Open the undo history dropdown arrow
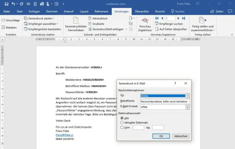The image size is (235, 149). click(17, 4)
